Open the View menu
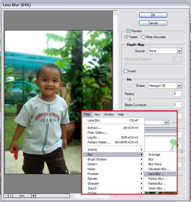The height and width of the screenshot is (202, 191). pos(97,114)
